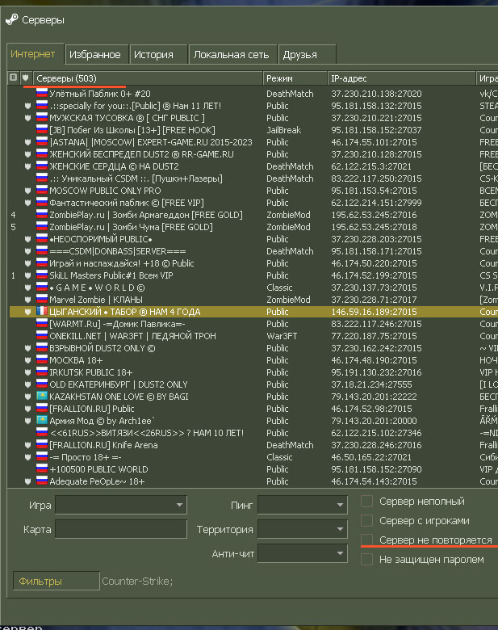Select server <<61RUS>>ВИТЯЗИ<<26RUS>>
This screenshot has height=630, width=498.
(x=147, y=433)
